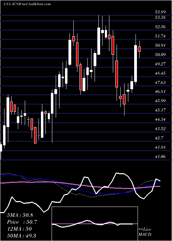
Task: Select the 52.56 price axis label
Action: tap(160, 27)
